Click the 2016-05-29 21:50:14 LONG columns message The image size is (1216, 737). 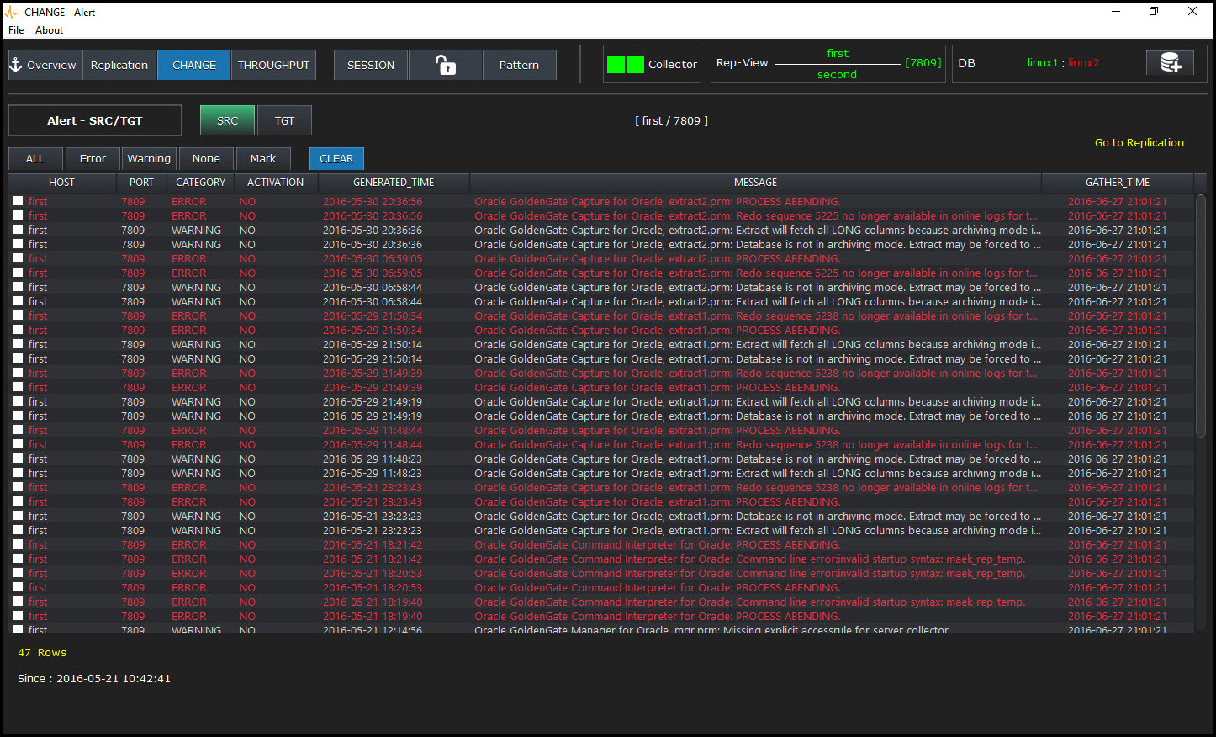(x=758, y=344)
